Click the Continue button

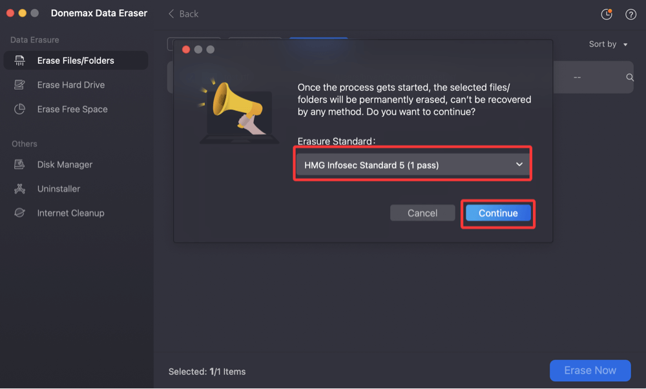click(x=498, y=212)
